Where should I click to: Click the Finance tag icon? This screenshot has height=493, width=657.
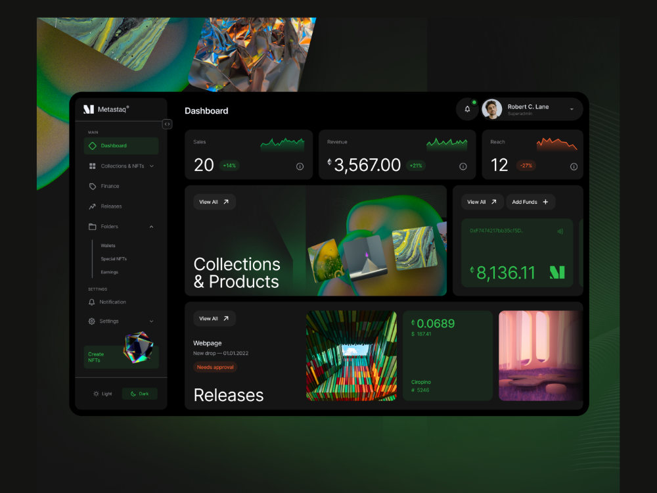93,186
